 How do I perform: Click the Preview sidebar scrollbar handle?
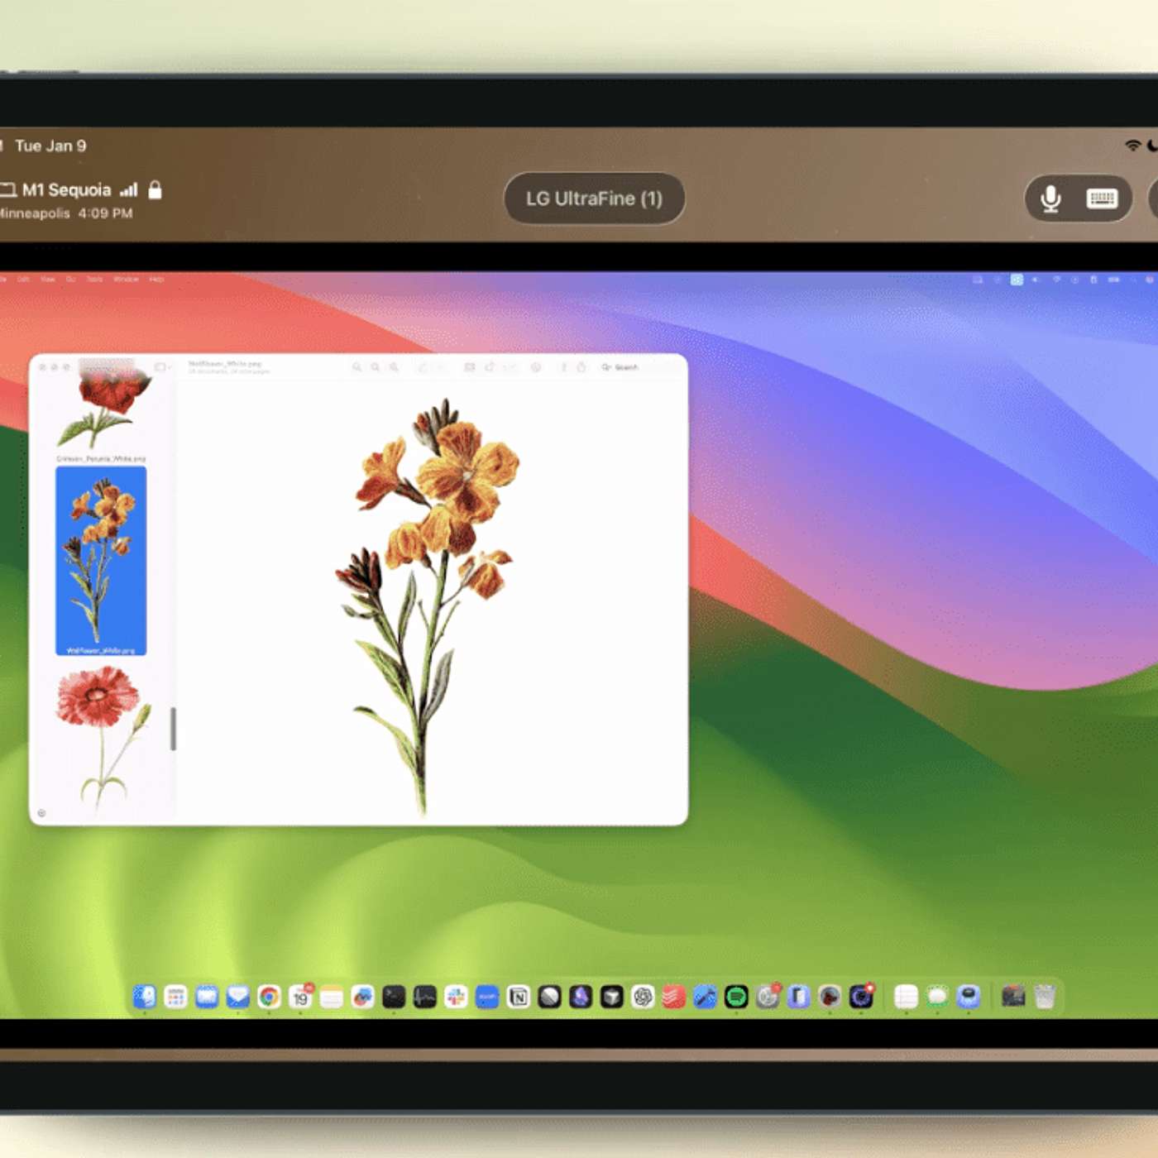click(x=173, y=729)
